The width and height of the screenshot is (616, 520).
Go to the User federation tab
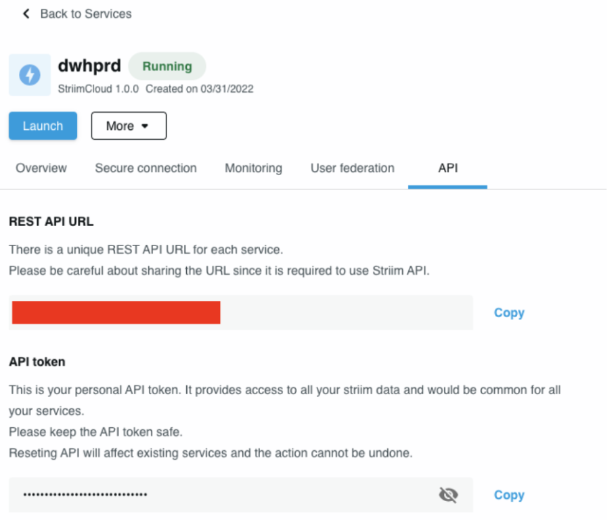[353, 168]
